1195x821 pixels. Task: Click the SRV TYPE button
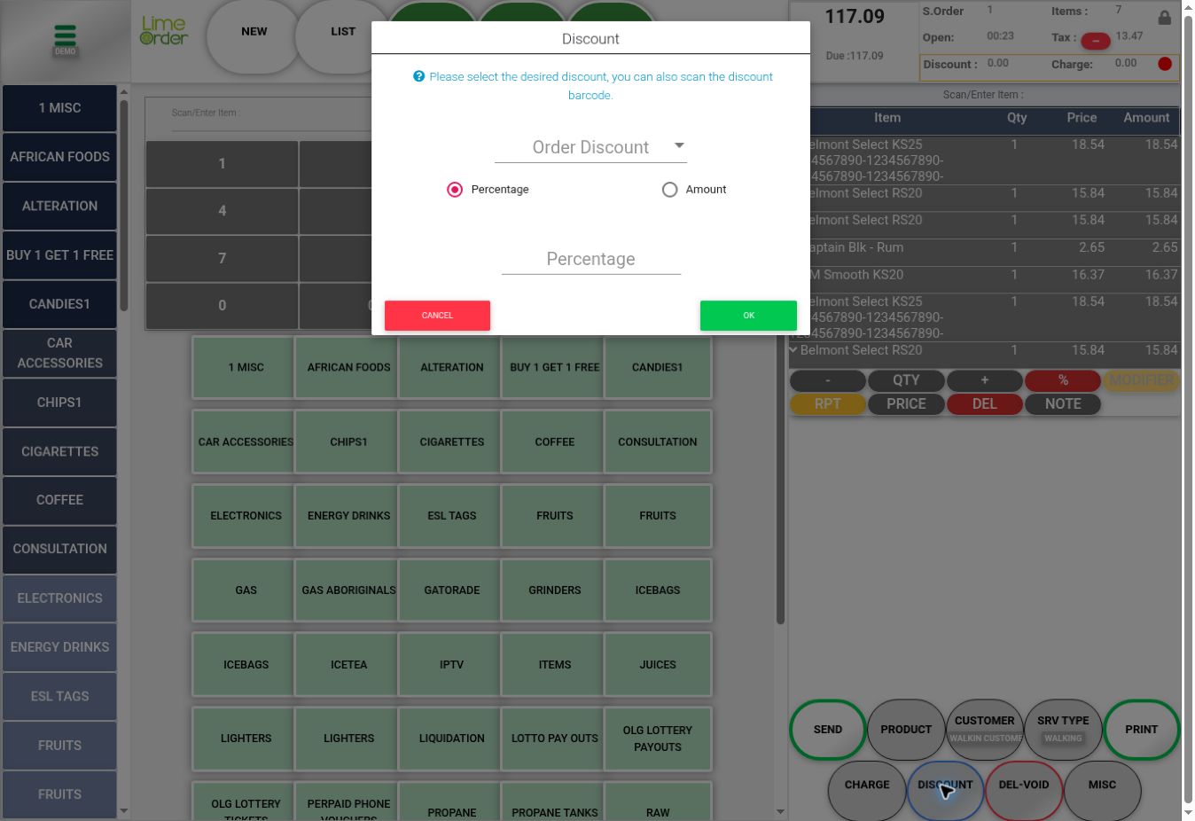pyautogui.click(x=1063, y=730)
